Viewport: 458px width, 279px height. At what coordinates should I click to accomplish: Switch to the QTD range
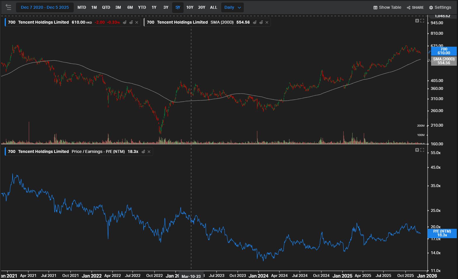(106, 7)
